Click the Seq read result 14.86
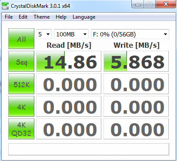 [x=69, y=61]
